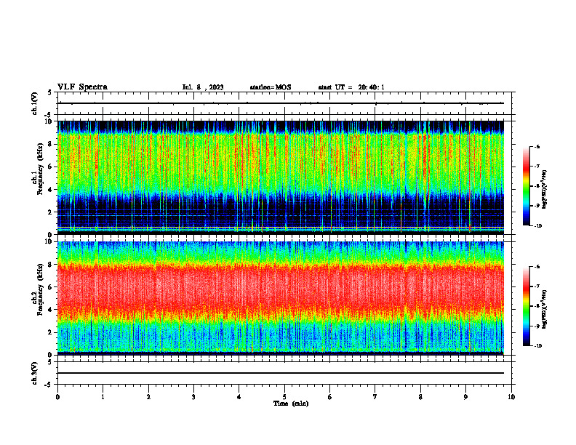Select the date text "Jul 8, 2023"
Screen dimensions: 576x445
coord(203,87)
